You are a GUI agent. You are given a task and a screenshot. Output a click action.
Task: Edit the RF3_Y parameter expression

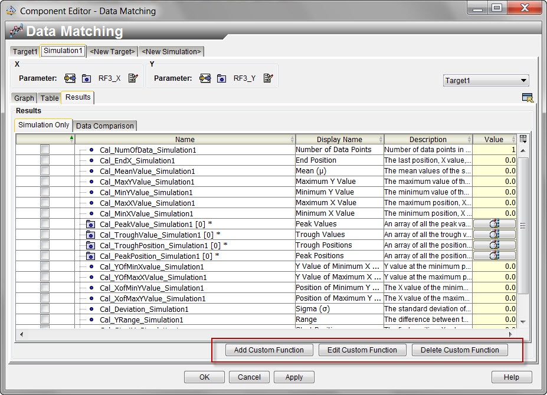(268, 78)
